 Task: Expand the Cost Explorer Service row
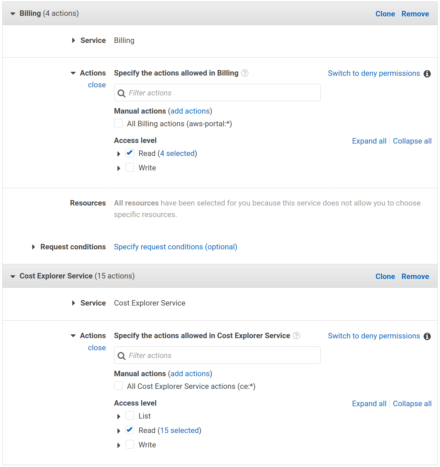click(x=74, y=303)
